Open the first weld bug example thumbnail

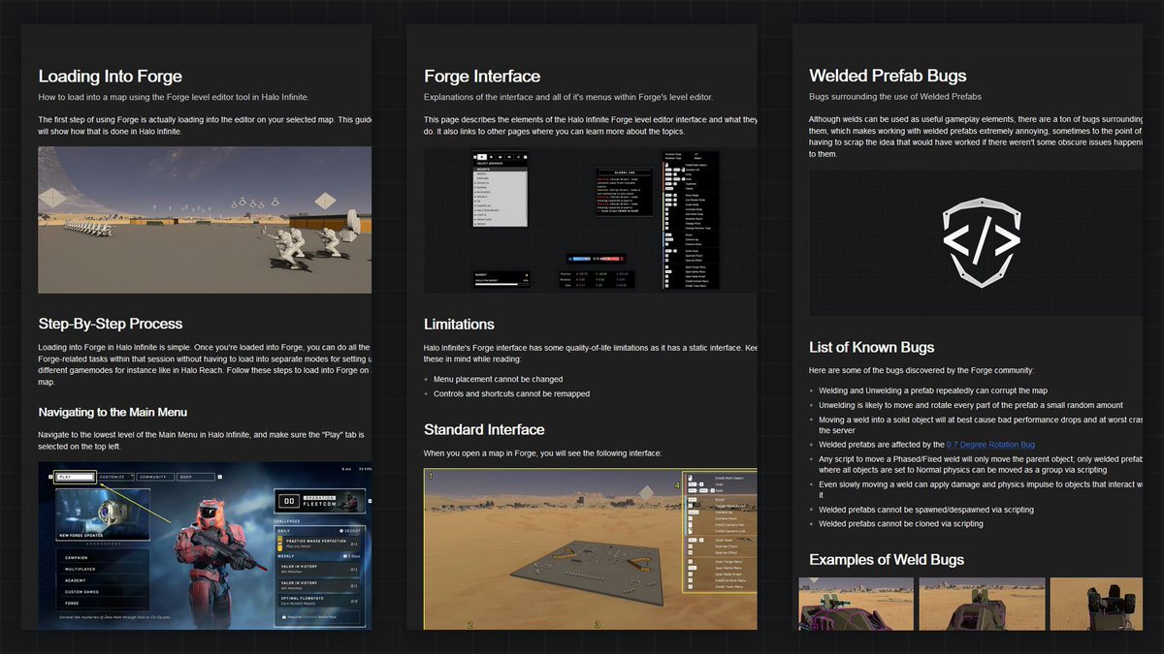[x=856, y=604]
